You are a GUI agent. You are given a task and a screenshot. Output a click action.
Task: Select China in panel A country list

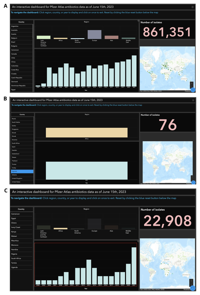click(21, 62)
